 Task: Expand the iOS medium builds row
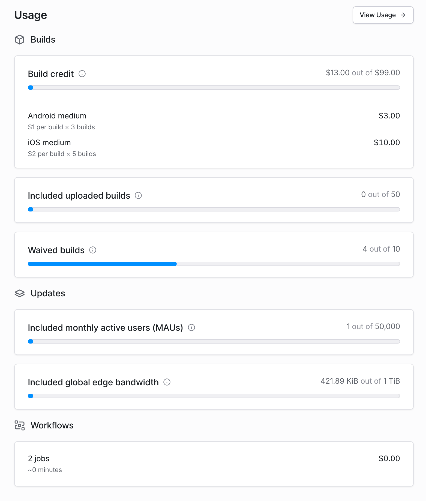point(214,147)
